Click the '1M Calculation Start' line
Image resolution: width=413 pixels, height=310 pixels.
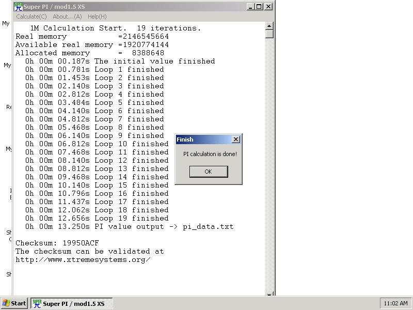coord(115,28)
